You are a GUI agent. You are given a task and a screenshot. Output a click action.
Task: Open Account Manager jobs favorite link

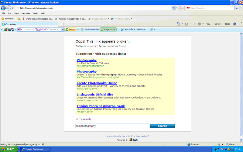pos(71,19)
